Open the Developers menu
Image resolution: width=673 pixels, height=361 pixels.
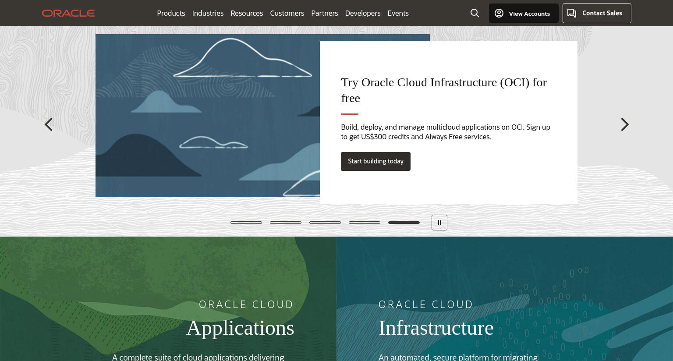pos(363,13)
